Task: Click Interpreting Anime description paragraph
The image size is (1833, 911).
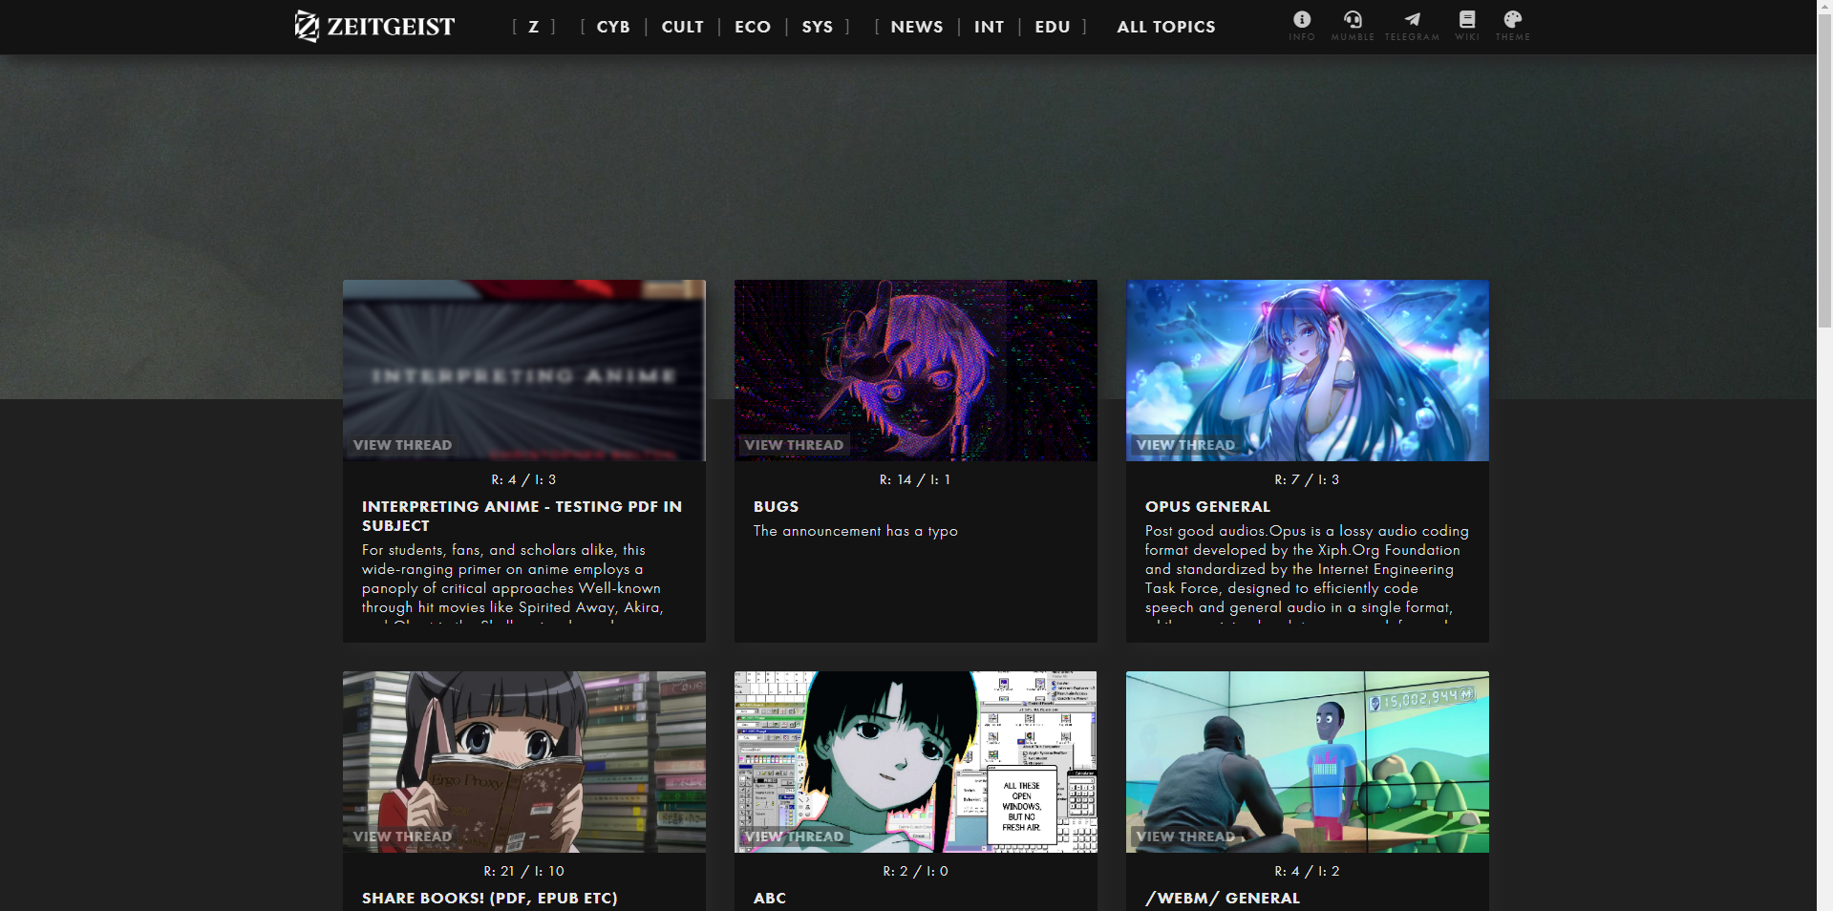Action: tap(524, 583)
